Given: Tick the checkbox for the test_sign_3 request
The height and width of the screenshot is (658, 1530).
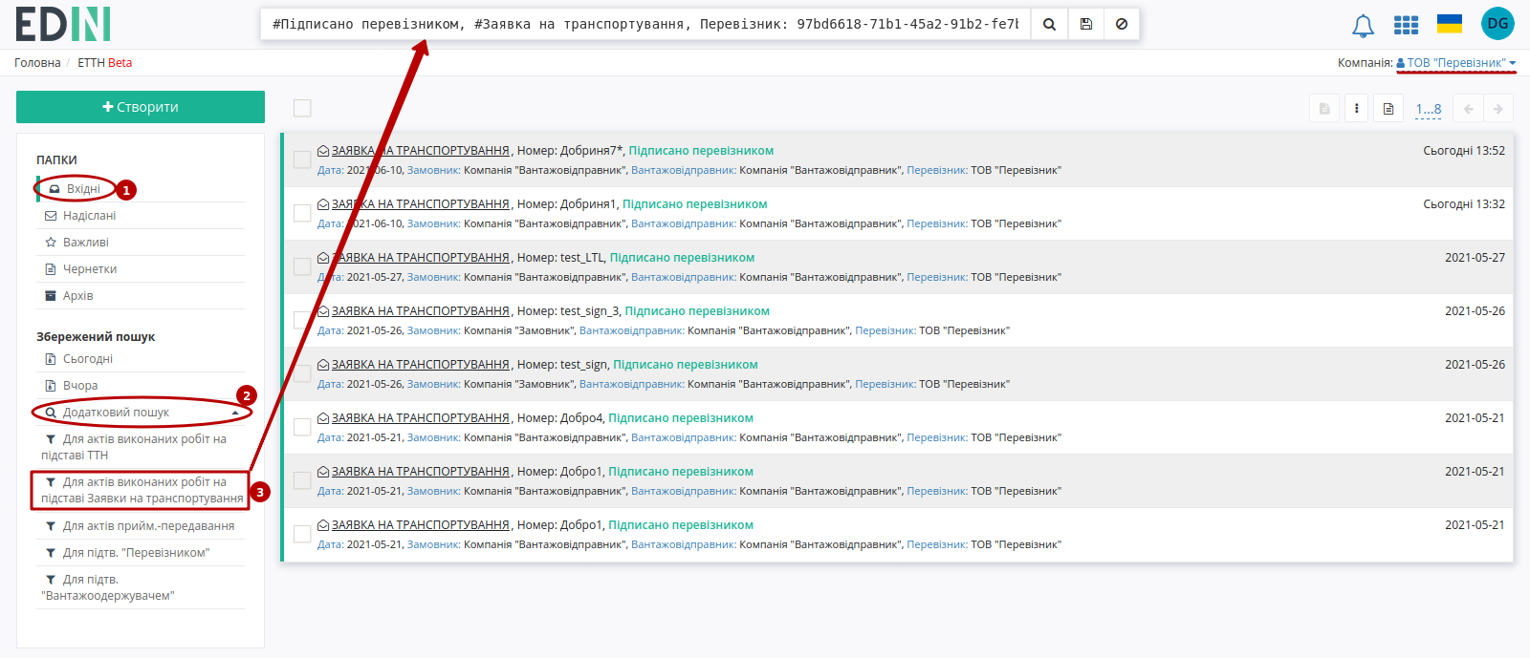Looking at the screenshot, I should coord(302,320).
